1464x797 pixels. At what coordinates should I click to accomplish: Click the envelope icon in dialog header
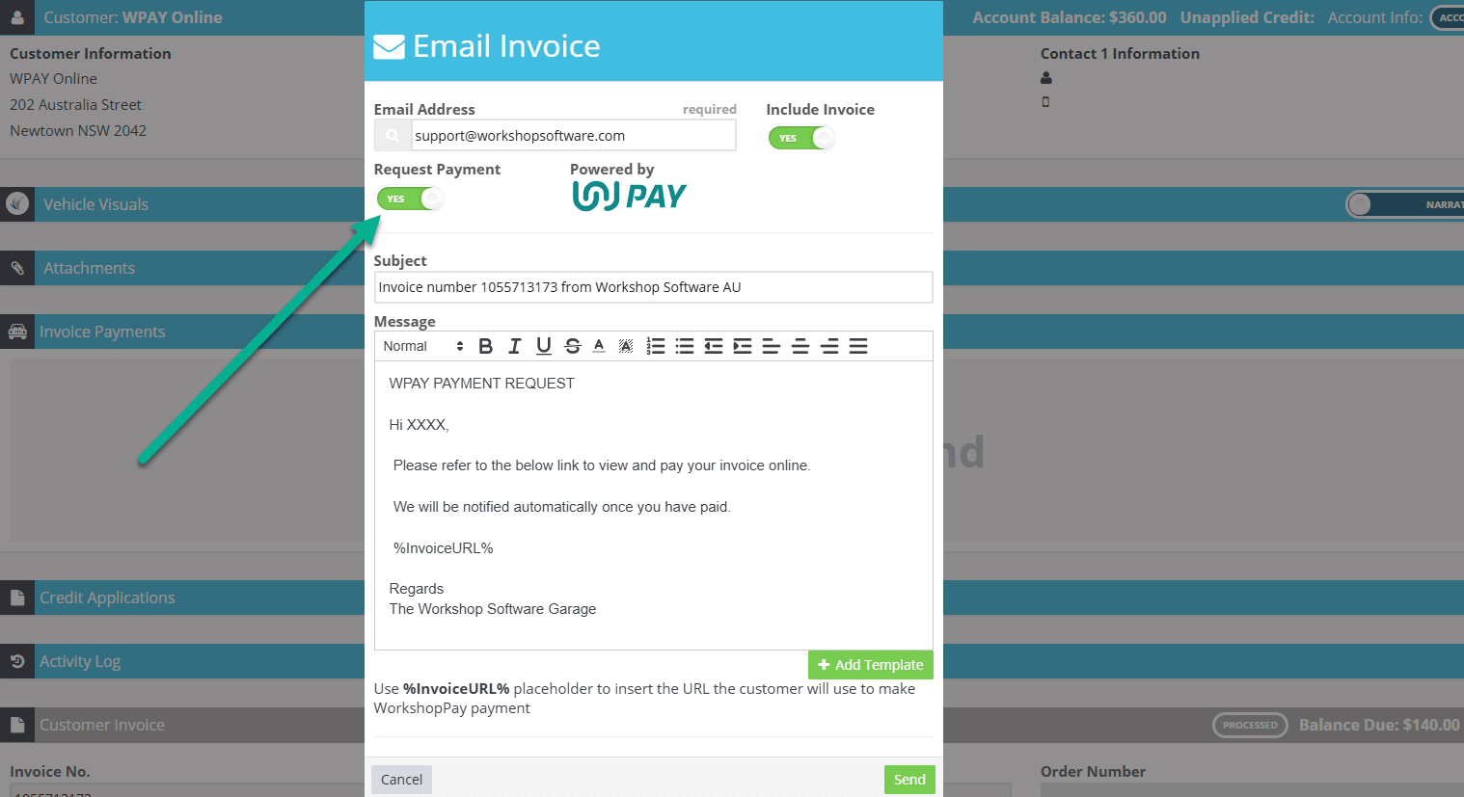(389, 46)
